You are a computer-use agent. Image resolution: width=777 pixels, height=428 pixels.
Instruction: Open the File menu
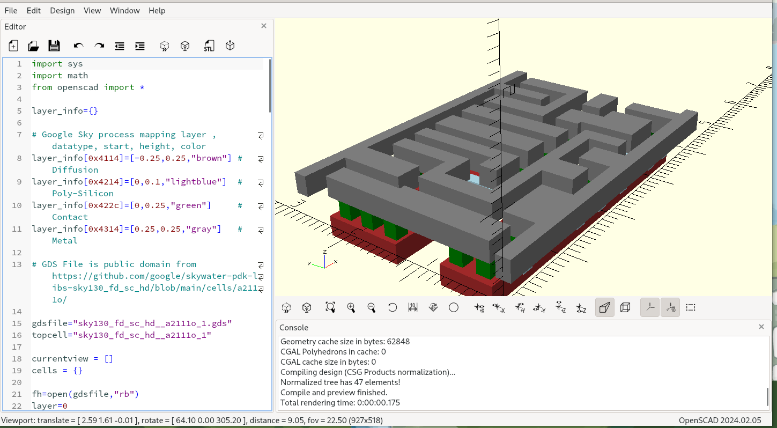tap(11, 11)
